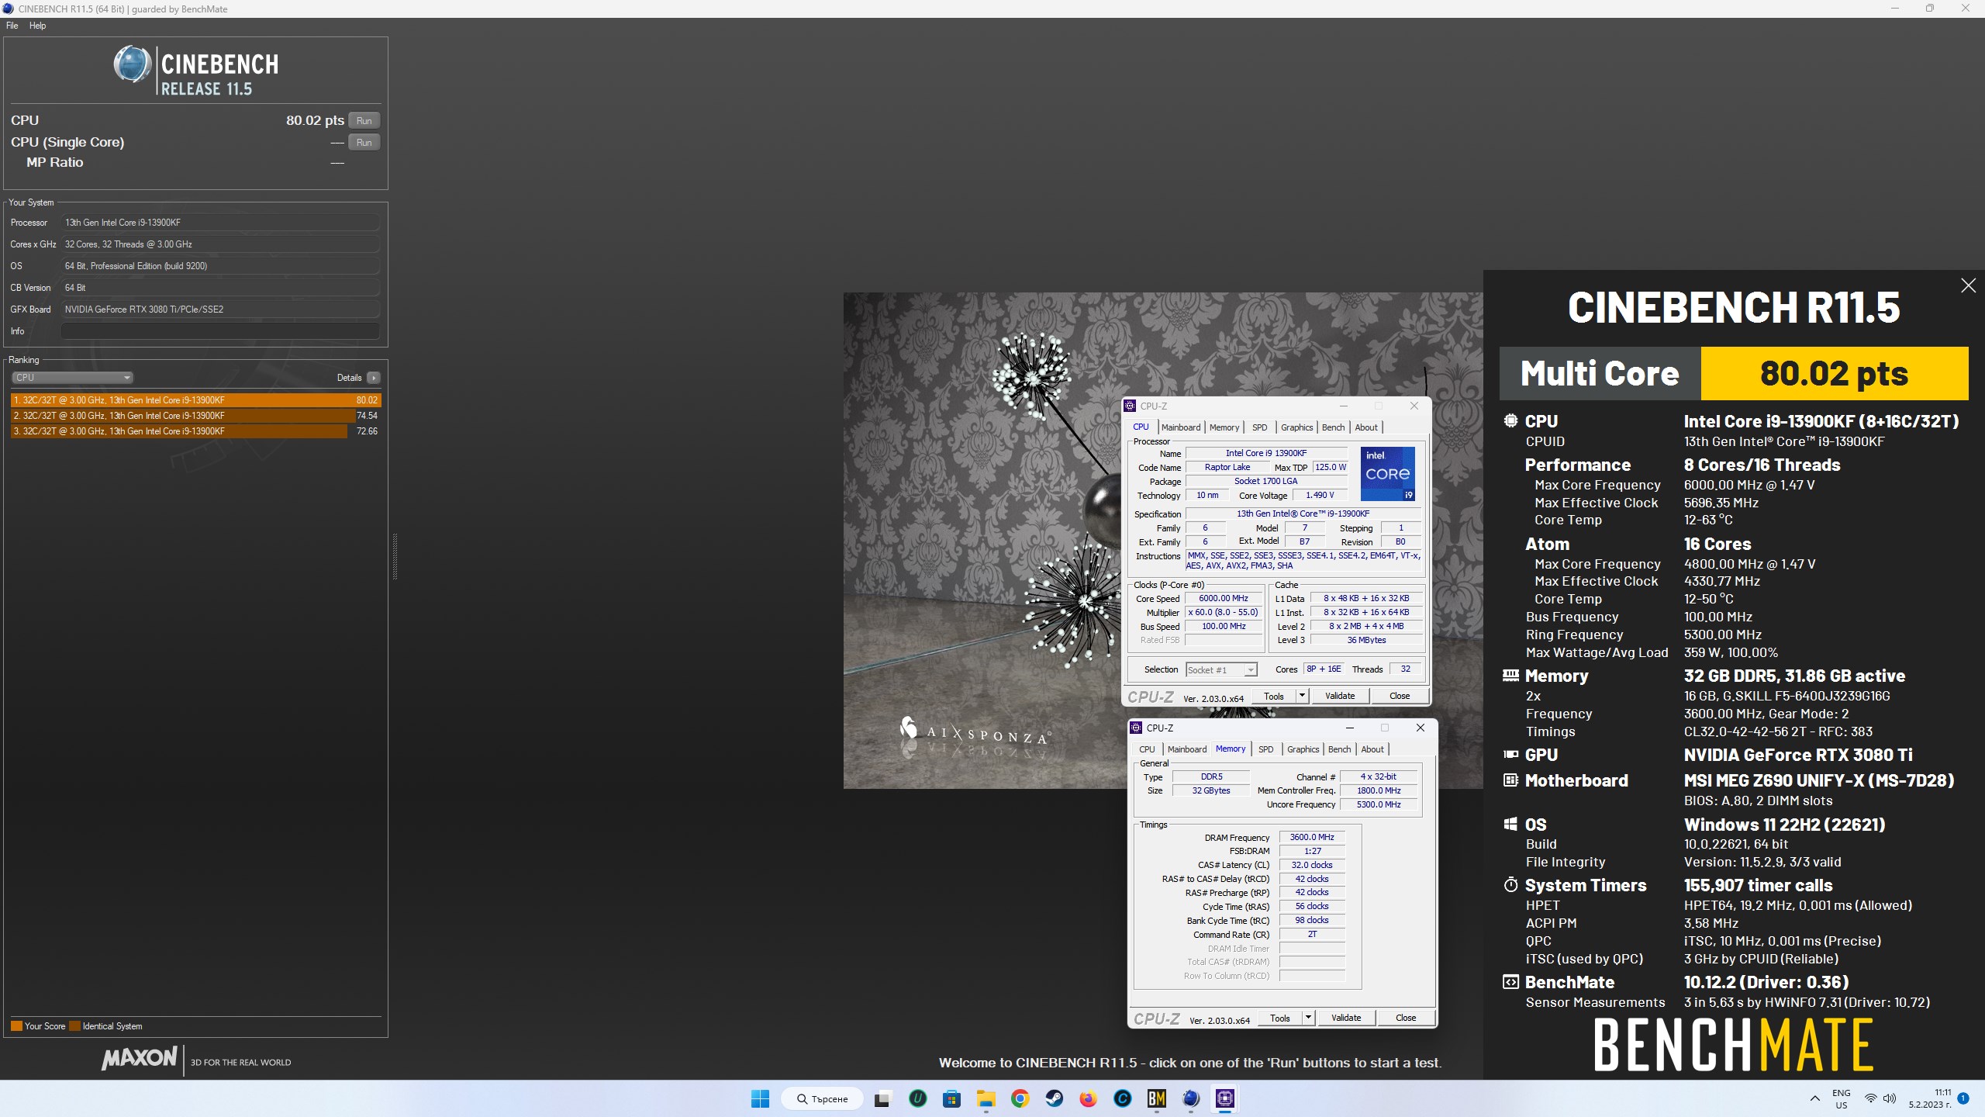Open Microsoft Store from taskbar

[951, 1098]
